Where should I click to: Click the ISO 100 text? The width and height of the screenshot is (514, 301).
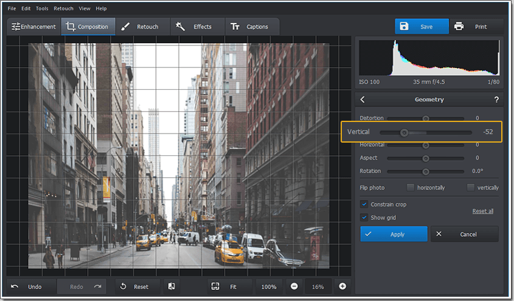369,82
